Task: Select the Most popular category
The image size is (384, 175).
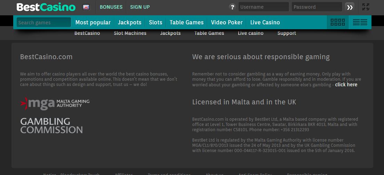Action: coord(93,23)
